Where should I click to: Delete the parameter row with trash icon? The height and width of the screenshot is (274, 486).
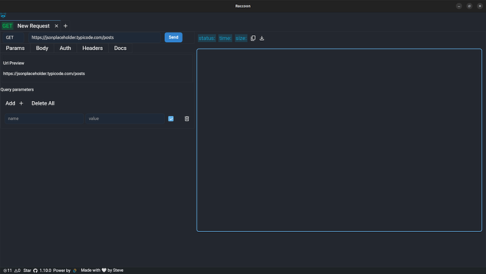pos(187,119)
